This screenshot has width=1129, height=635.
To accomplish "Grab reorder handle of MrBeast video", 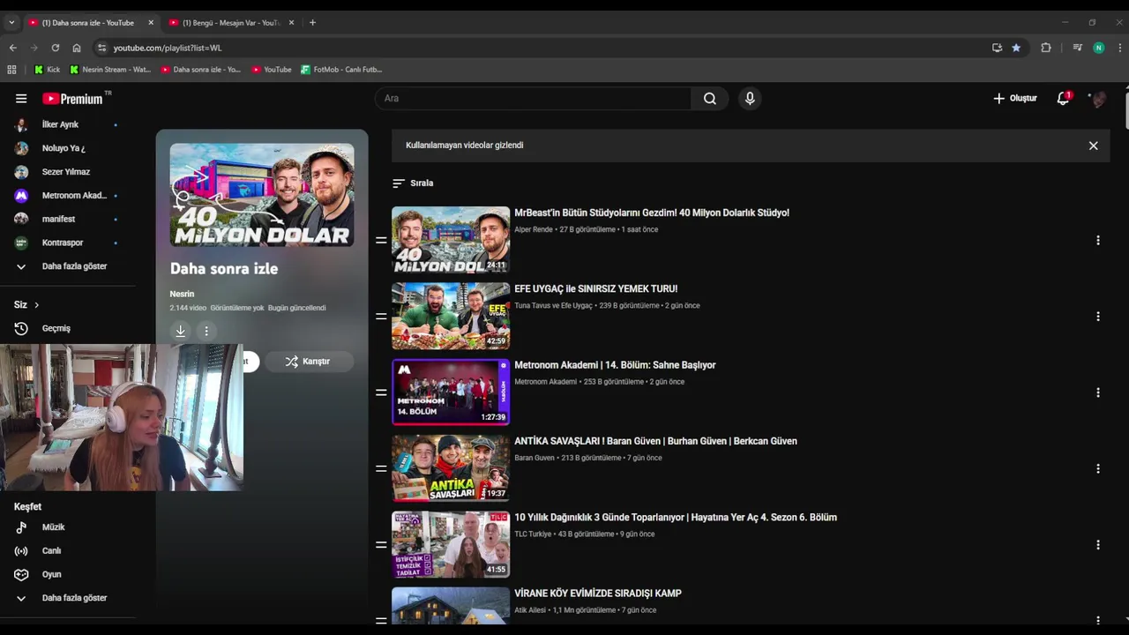I will coord(381,240).
